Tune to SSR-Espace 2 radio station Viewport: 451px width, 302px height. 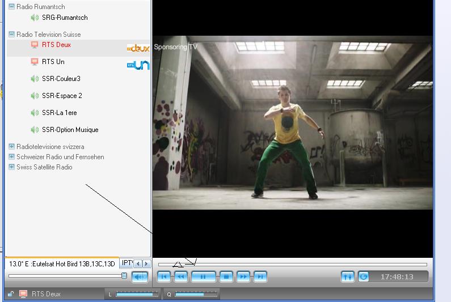(x=62, y=96)
